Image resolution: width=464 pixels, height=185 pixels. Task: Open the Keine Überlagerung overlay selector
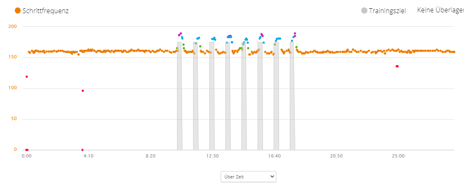tap(440, 10)
